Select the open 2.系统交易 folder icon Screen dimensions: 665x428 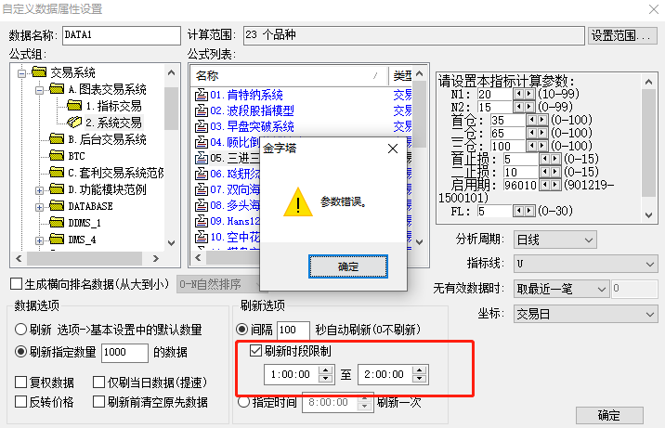74,122
